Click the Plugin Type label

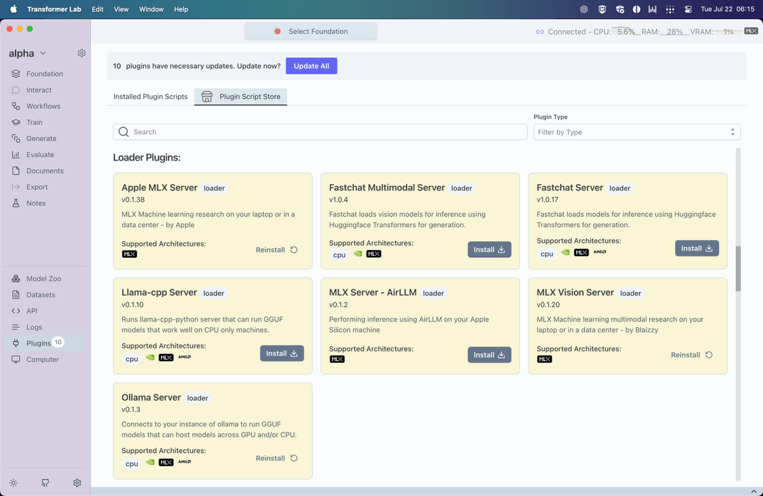click(x=550, y=117)
